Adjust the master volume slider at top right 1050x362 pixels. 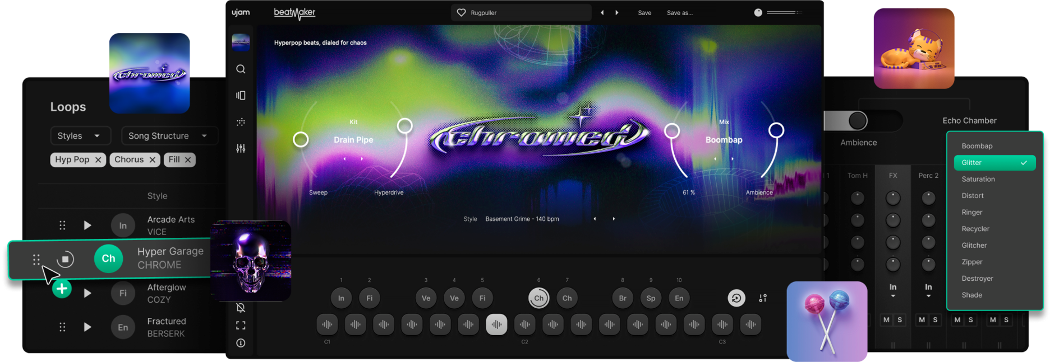pos(782,12)
